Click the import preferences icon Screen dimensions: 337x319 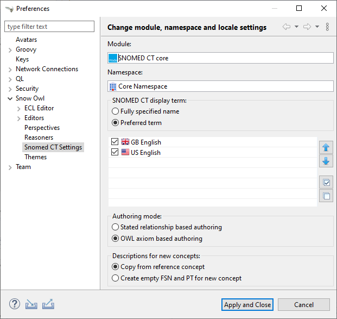(31, 304)
